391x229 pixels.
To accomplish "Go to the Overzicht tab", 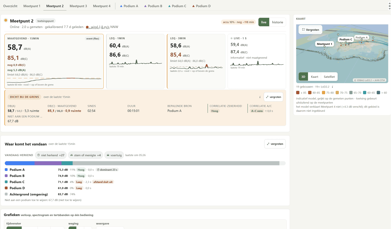I will [10, 6].
